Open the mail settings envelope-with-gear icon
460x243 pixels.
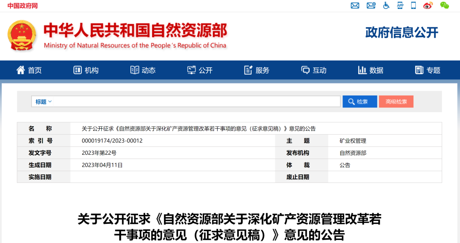[371, 6]
